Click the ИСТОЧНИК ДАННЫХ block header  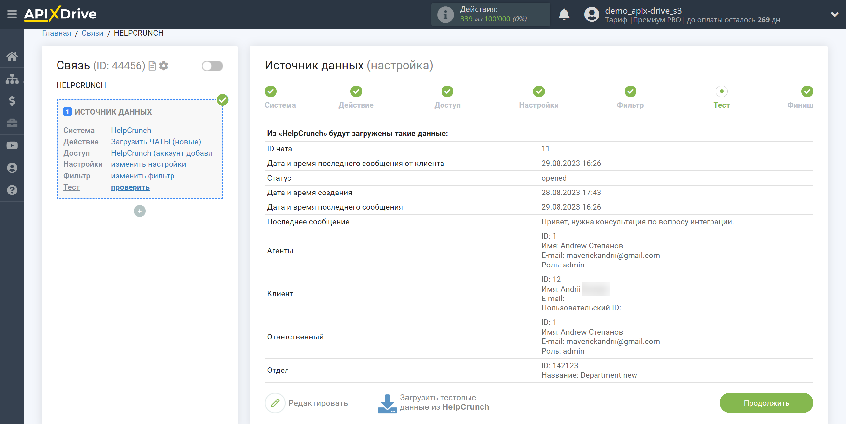tap(113, 112)
